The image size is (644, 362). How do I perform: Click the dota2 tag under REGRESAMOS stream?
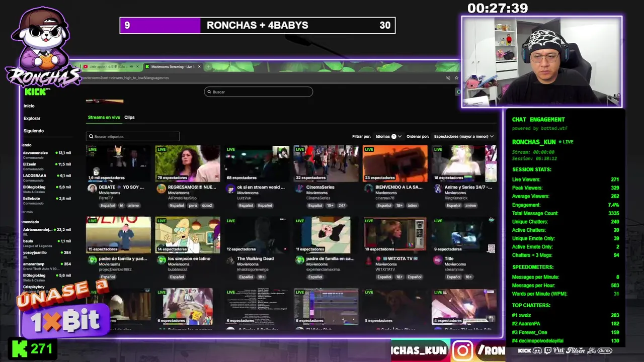pos(207,206)
